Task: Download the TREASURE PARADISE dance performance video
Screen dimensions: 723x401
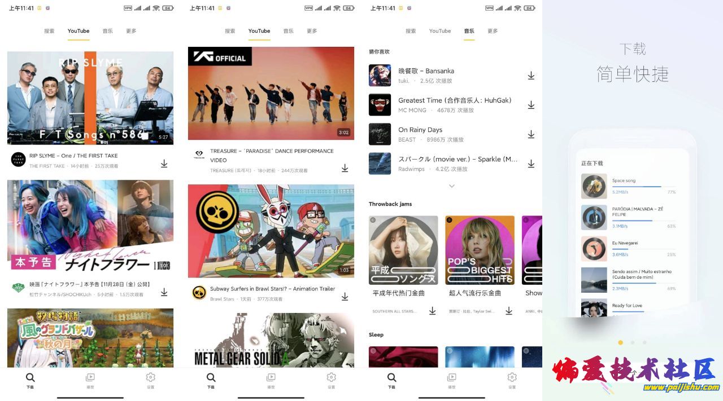Action: [345, 168]
